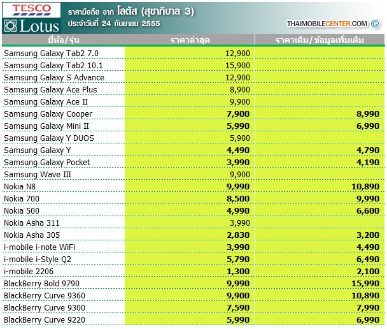Click the 5,790 price for i-Style Q2

238,260
